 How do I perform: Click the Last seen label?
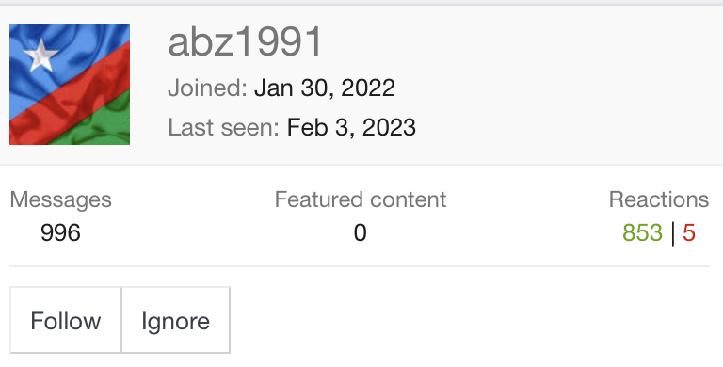click(x=224, y=127)
